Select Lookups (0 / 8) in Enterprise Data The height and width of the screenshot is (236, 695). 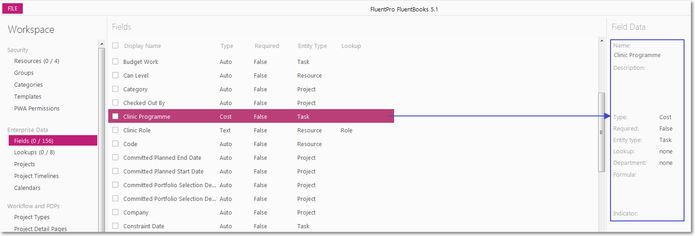point(34,152)
